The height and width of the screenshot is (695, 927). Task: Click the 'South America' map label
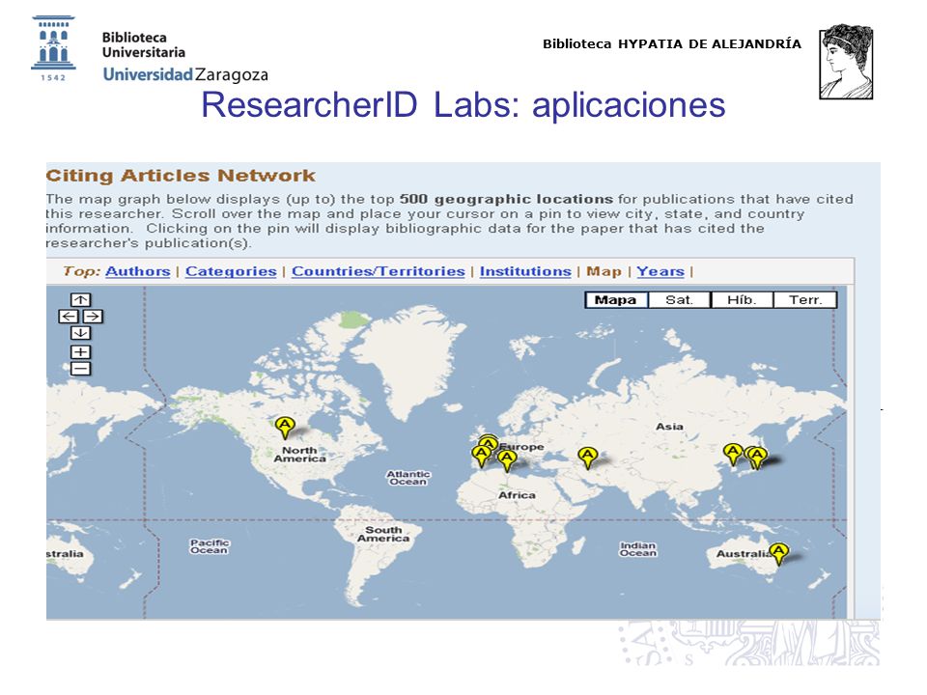click(x=383, y=534)
